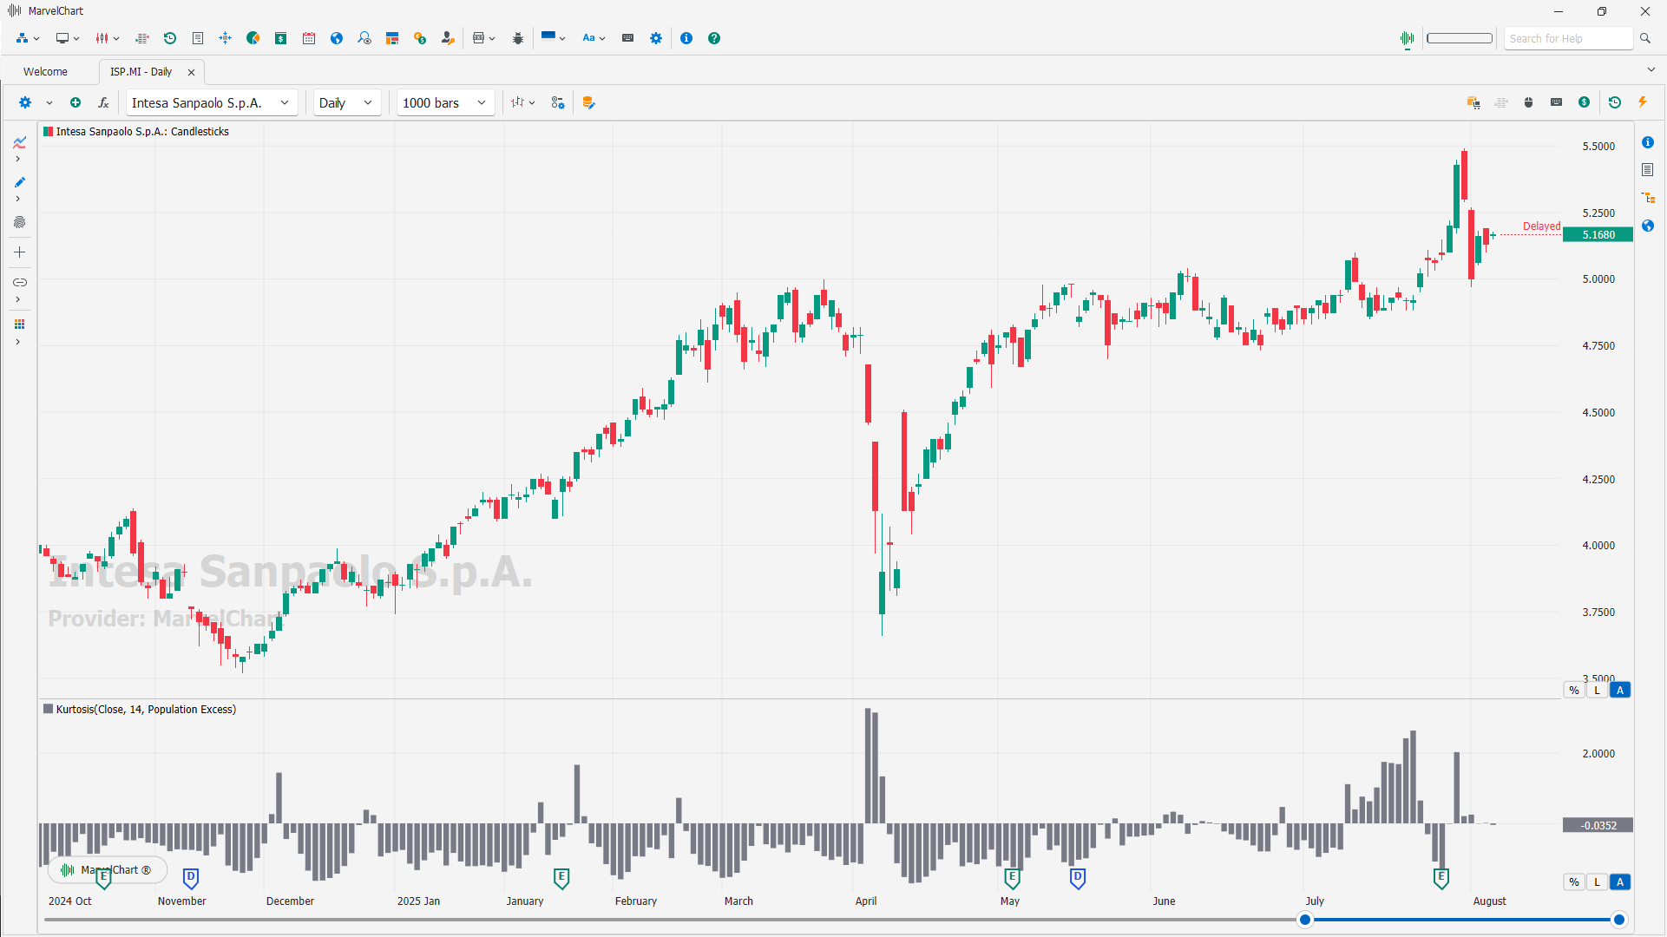Click the left handle of time range slider
Viewport: 1667px width, 937px height.
click(x=1305, y=920)
